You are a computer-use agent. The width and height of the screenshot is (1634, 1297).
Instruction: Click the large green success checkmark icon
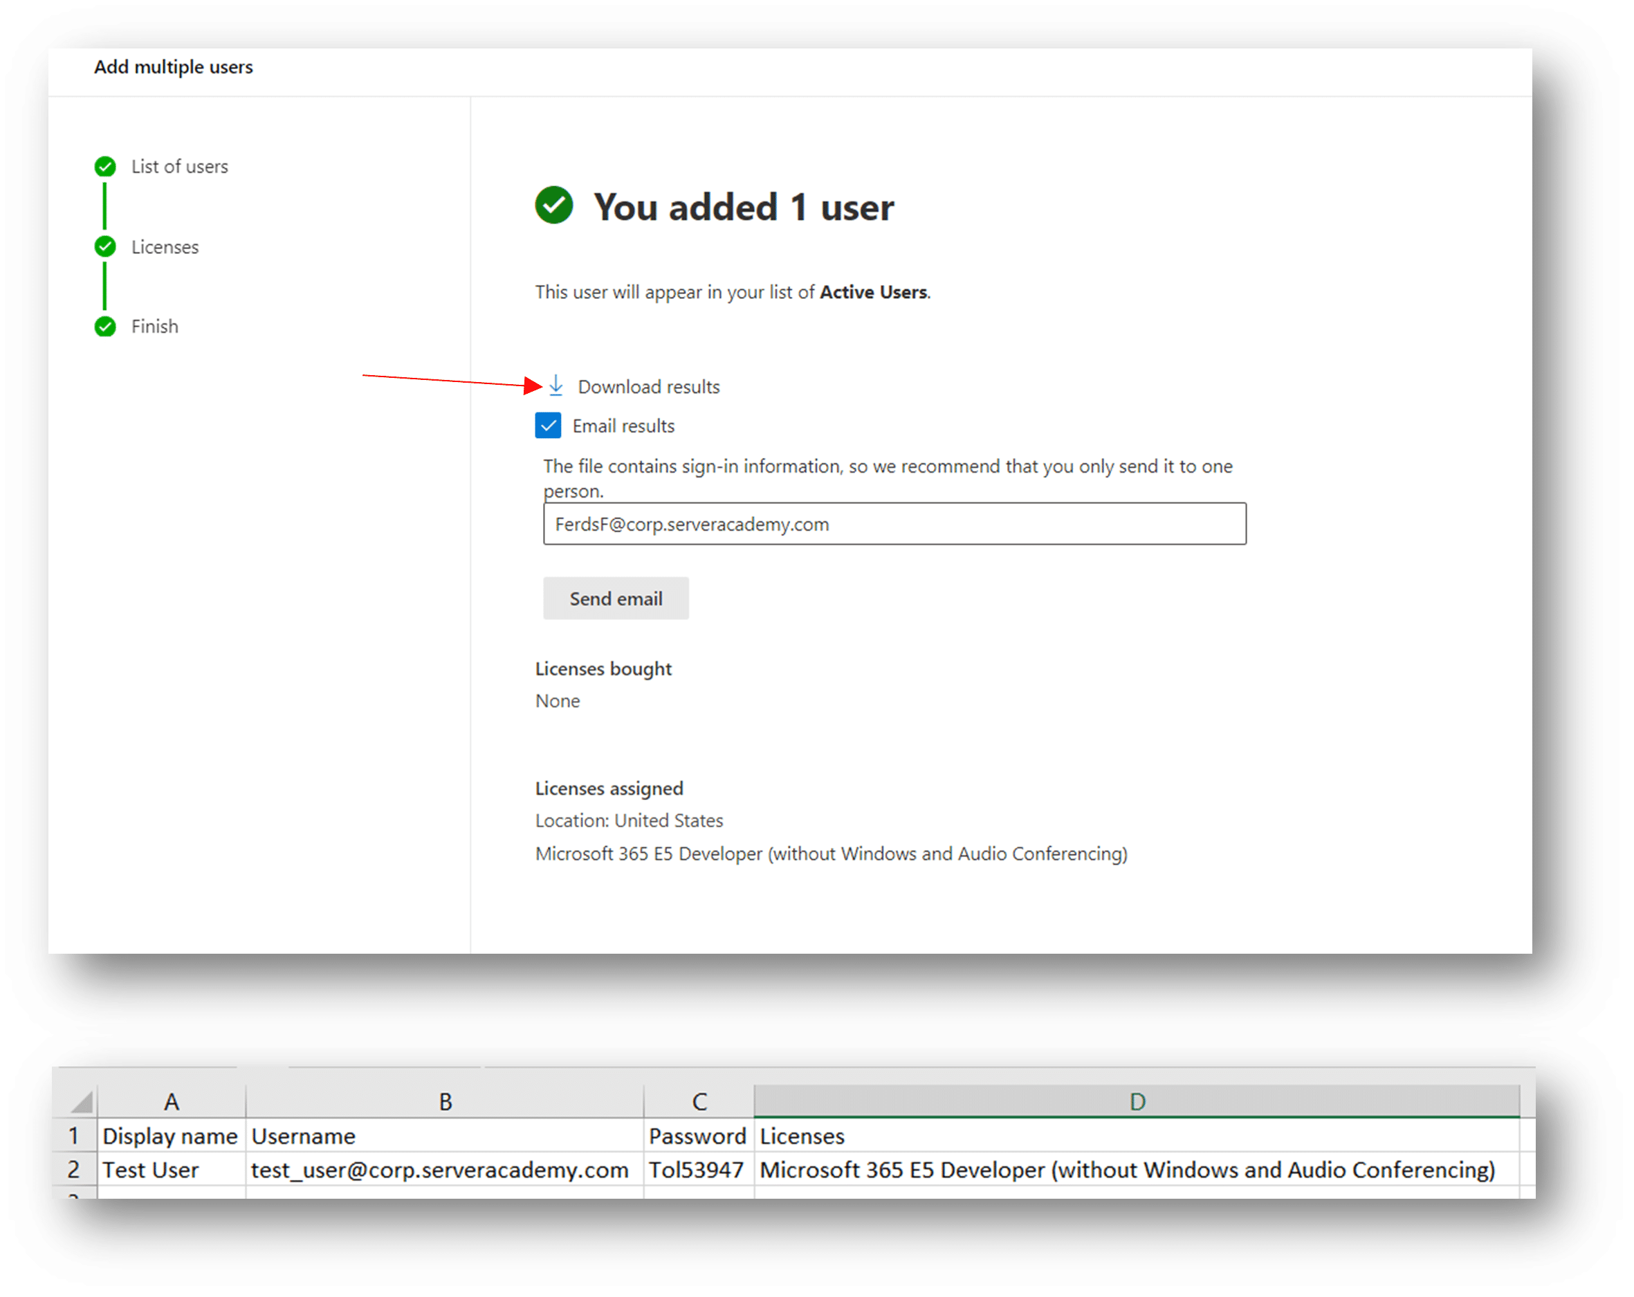click(554, 206)
